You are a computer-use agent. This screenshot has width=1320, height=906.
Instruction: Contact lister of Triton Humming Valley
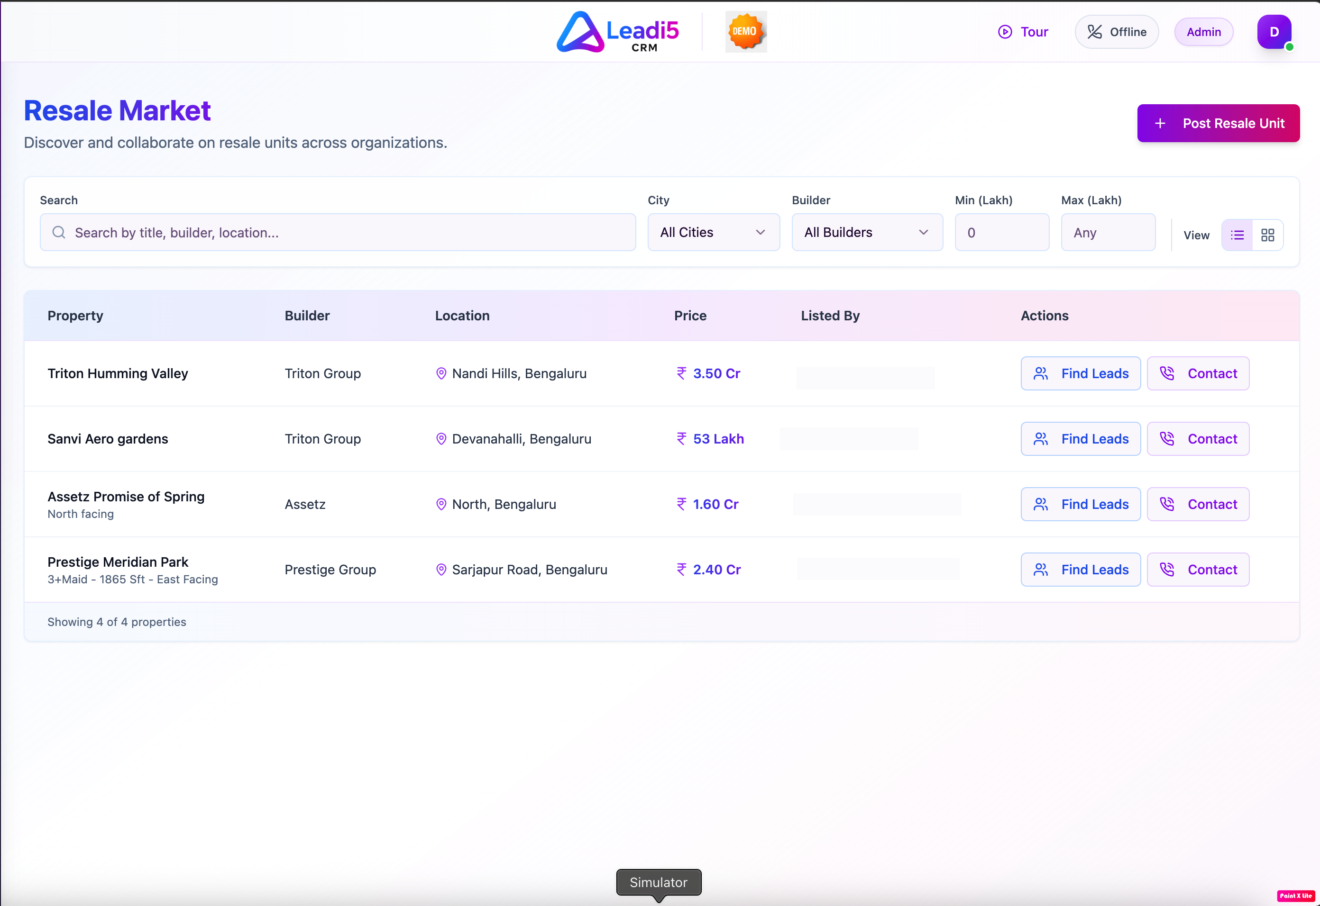(x=1198, y=373)
